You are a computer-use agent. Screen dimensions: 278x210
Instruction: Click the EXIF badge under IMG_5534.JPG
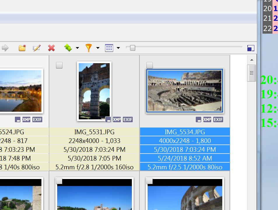coord(218,119)
